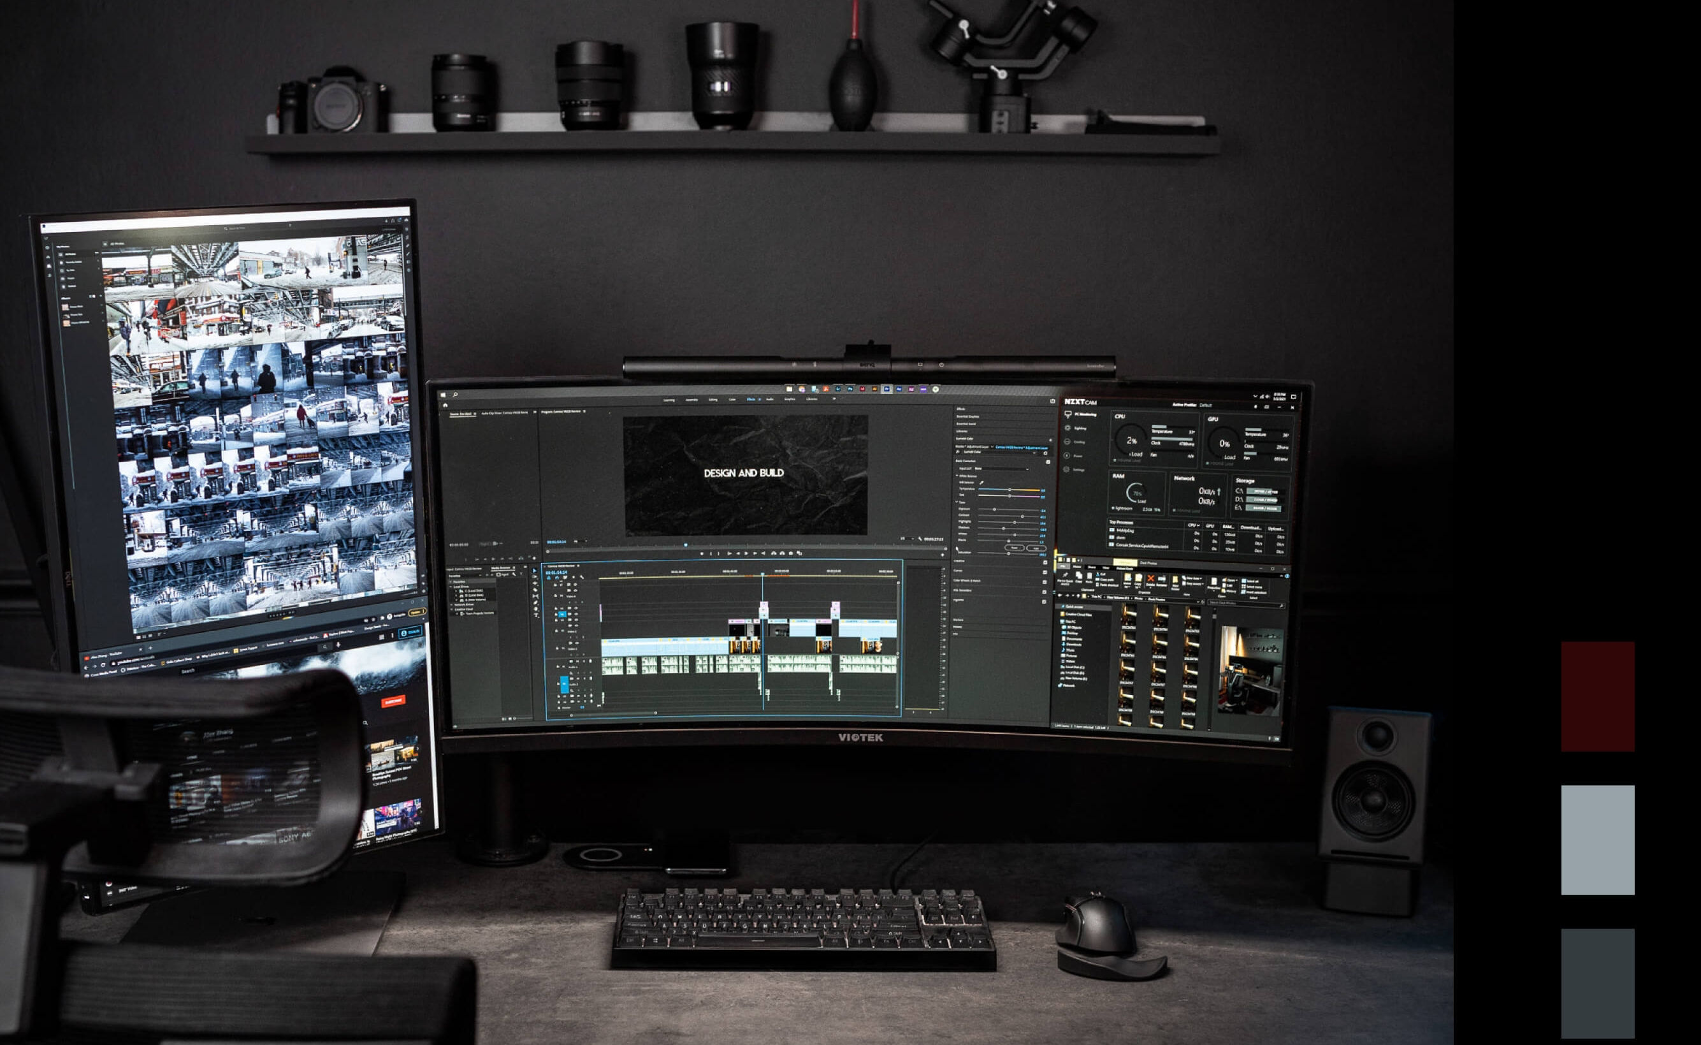The width and height of the screenshot is (1701, 1045).
Task: Click the White Balance eyedropper in Lumetri
Action: 982,483
